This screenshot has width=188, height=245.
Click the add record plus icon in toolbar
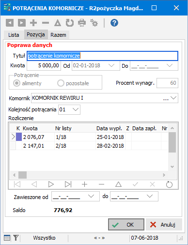coord(33,23)
